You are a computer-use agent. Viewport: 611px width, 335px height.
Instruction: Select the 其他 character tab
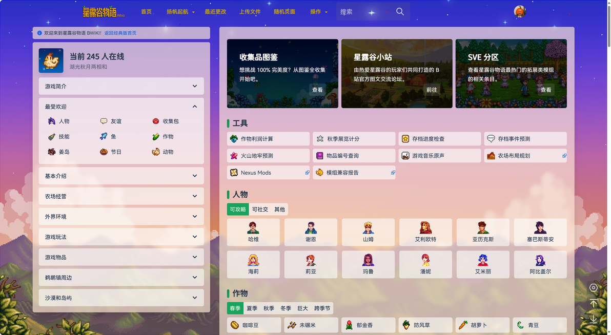(x=279, y=209)
